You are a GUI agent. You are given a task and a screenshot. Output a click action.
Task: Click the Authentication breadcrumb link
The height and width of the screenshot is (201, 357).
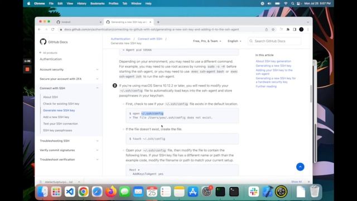point(120,39)
